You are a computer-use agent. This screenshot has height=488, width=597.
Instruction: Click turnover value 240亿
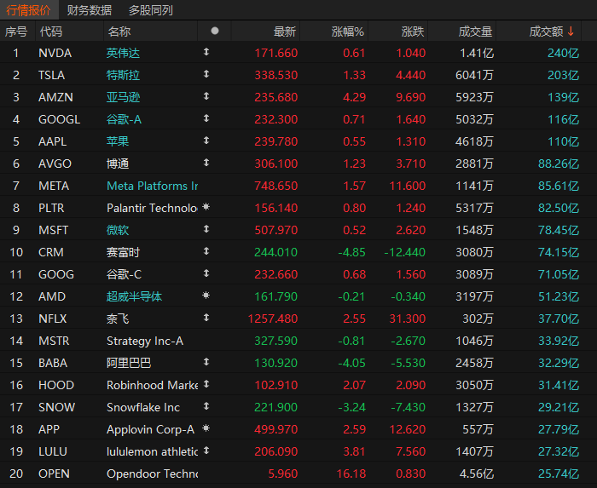click(x=563, y=53)
